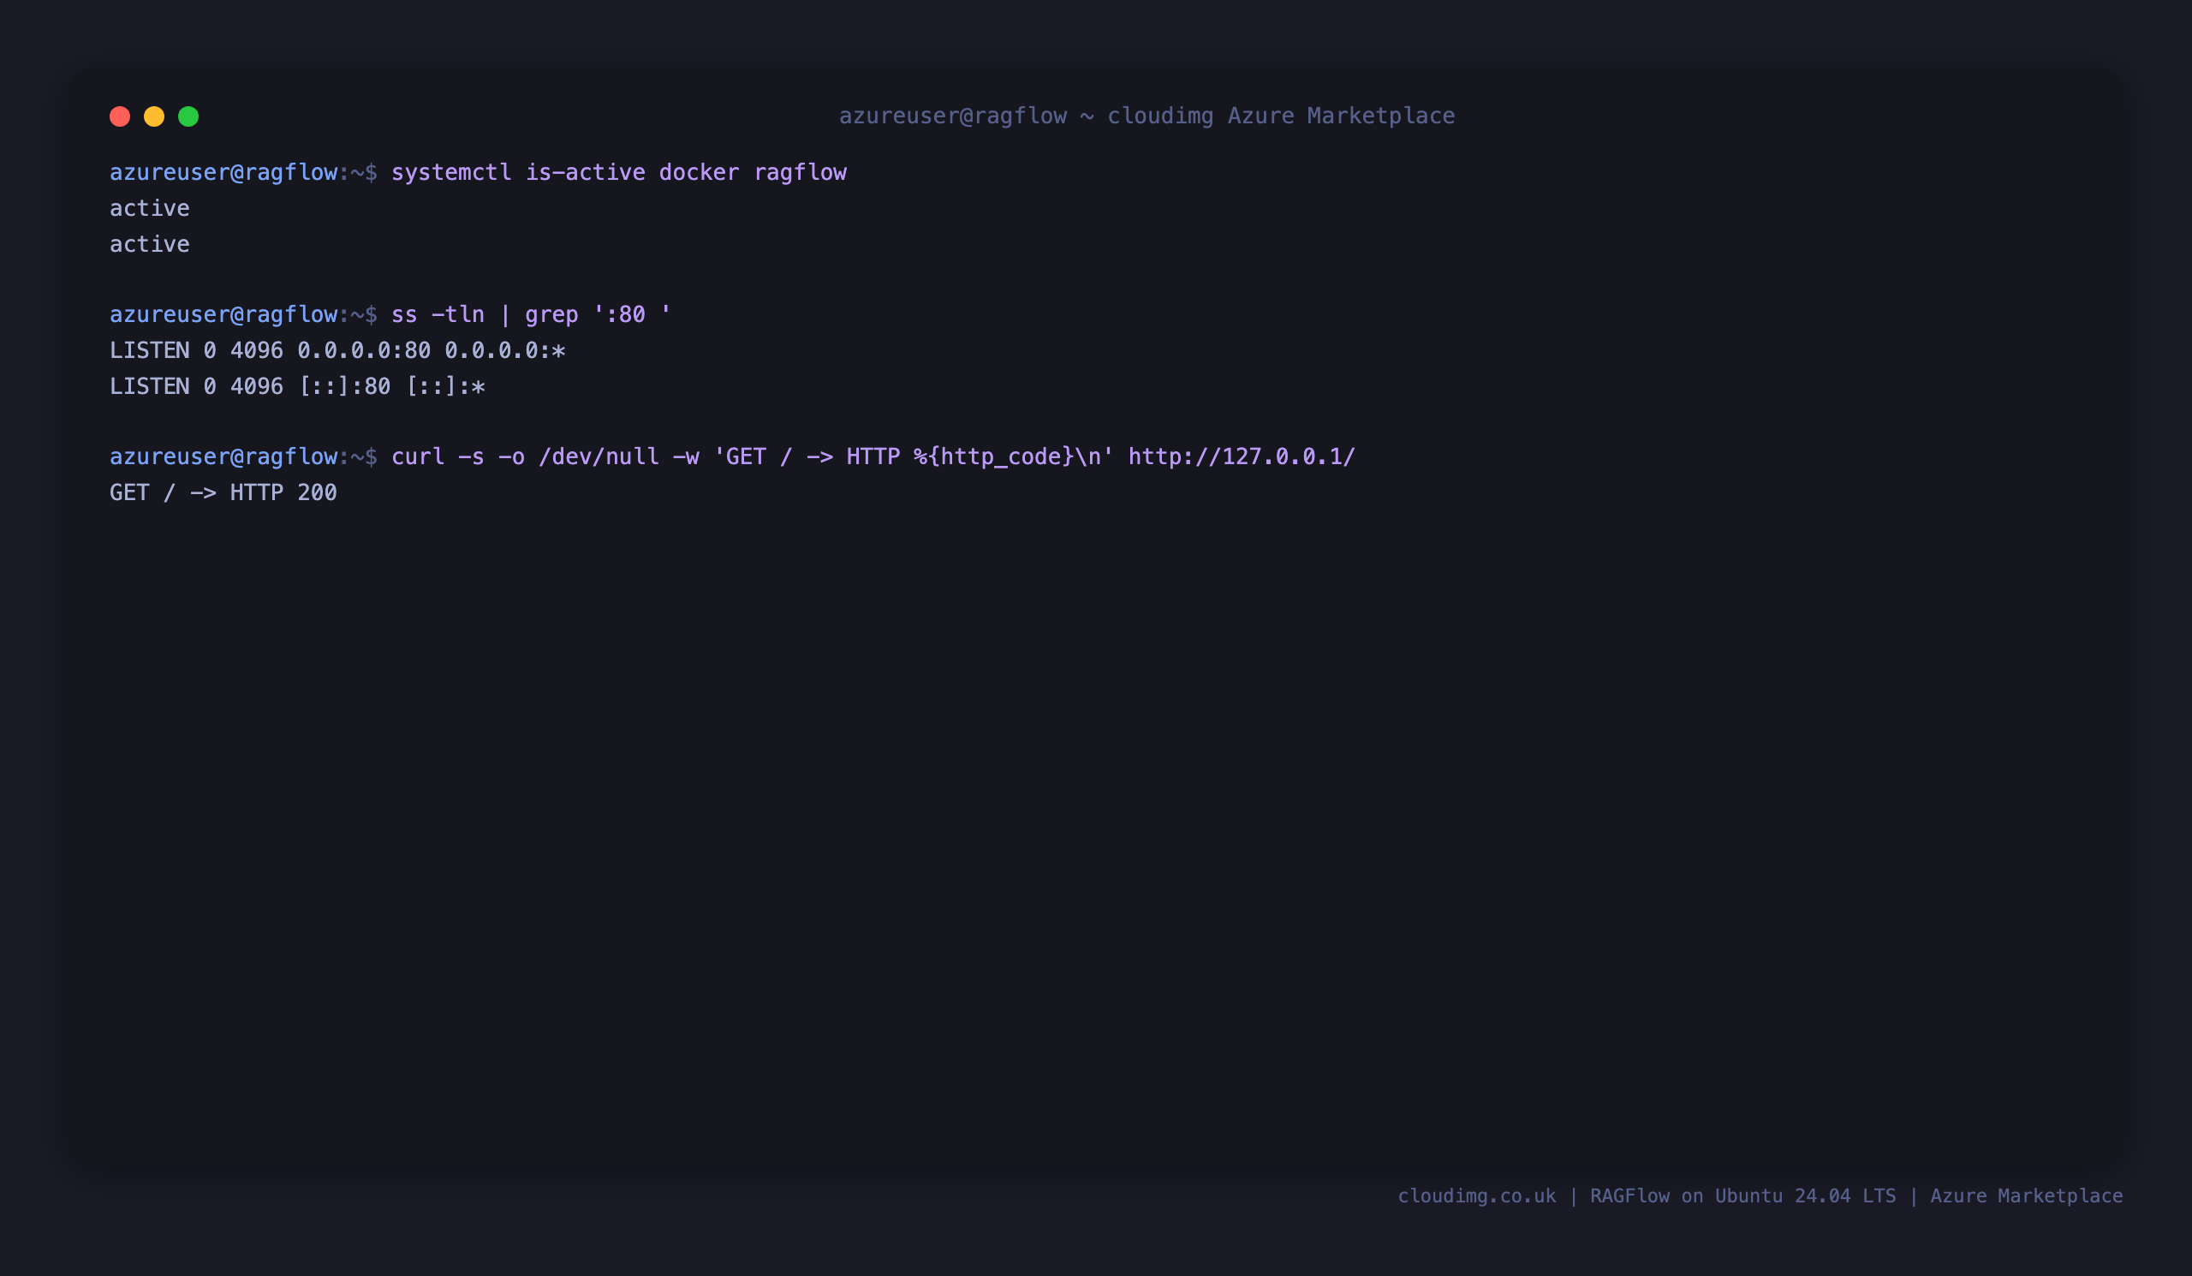Click the prompt before the curl command
Image resolution: width=2192 pixels, height=1276 pixels.
tap(243, 456)
